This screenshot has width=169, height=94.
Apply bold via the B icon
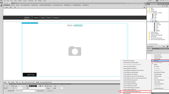pos(40,86)
